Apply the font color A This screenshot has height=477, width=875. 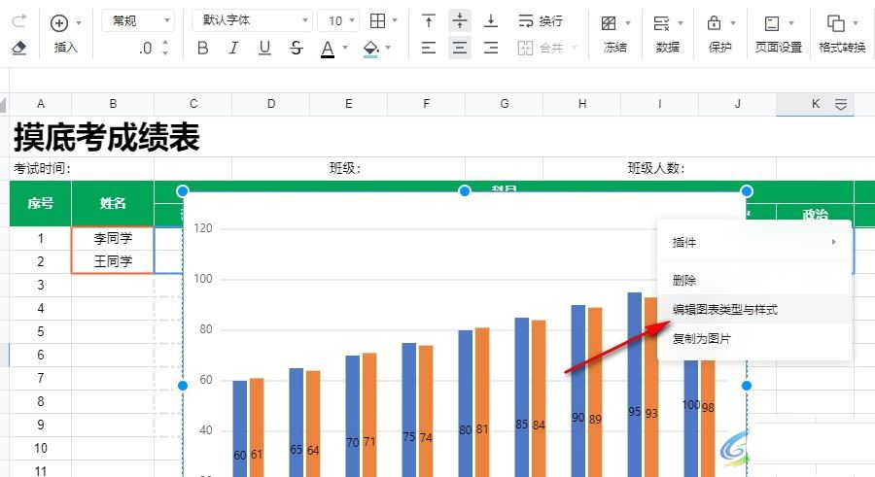328,49
